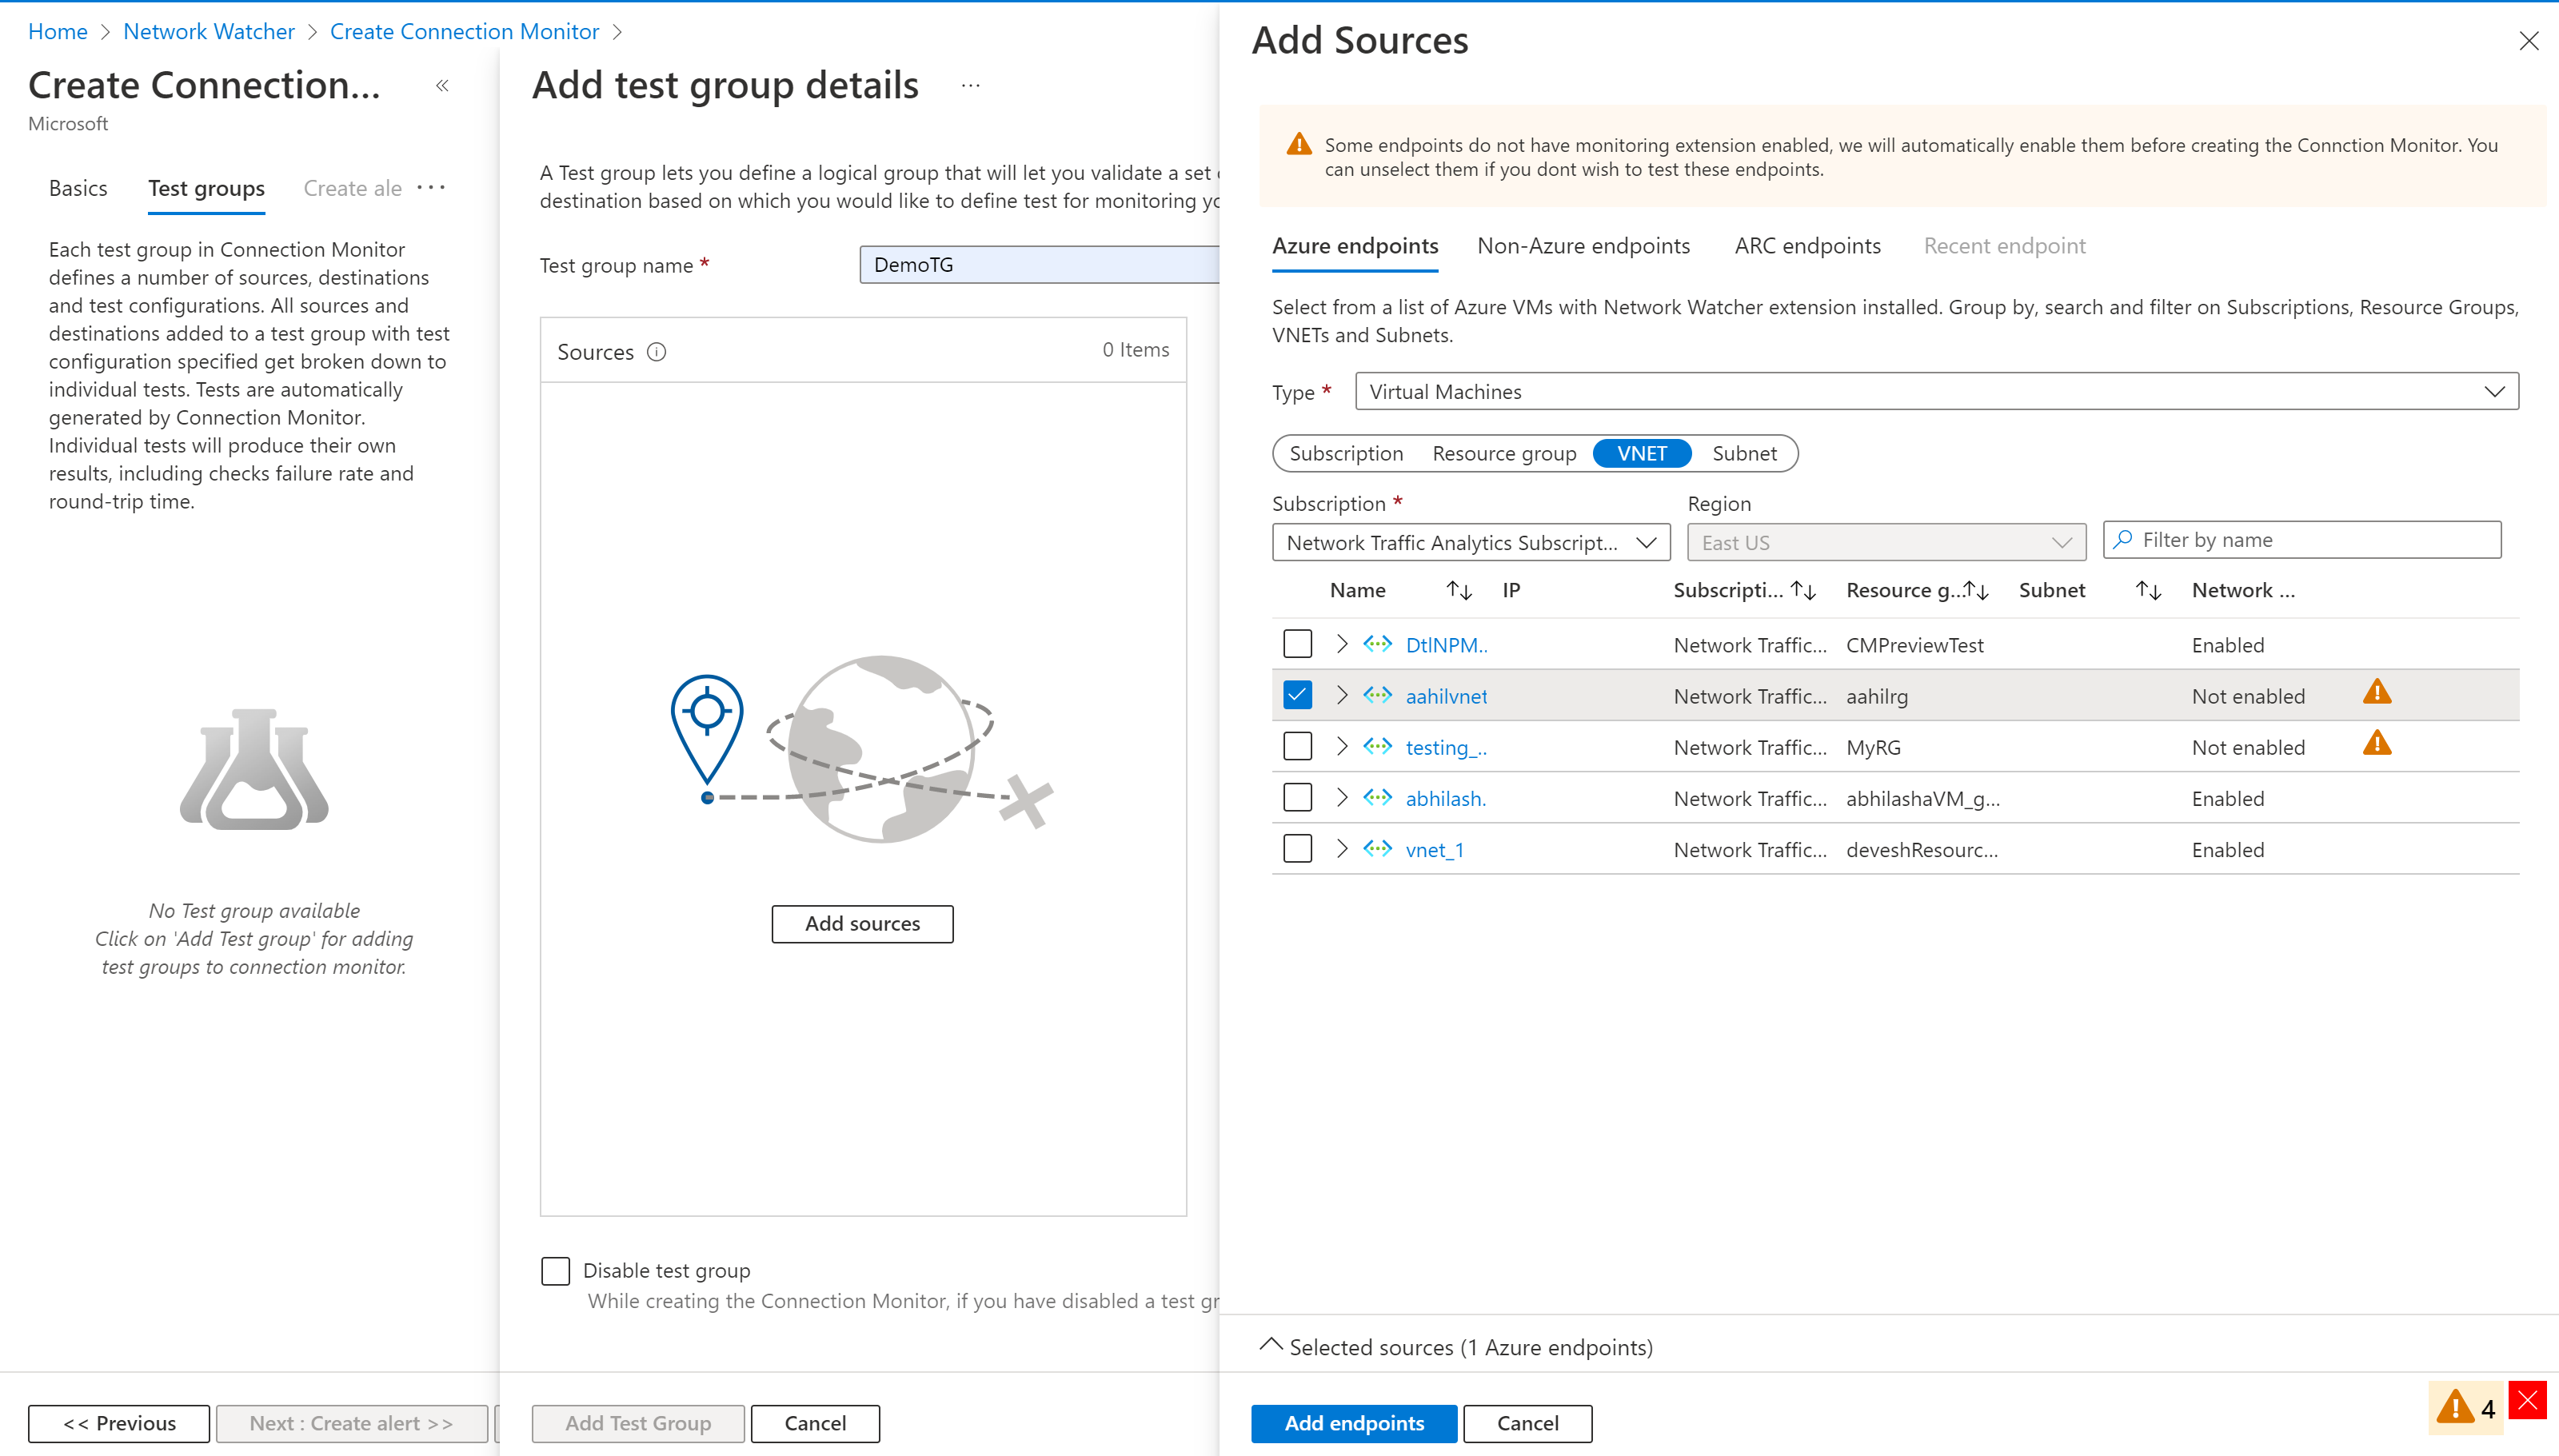The image size is (2559, 1456).
Task: Toggle checkbox to select DtINPM... endpoint
Action: pos(1295,644)
